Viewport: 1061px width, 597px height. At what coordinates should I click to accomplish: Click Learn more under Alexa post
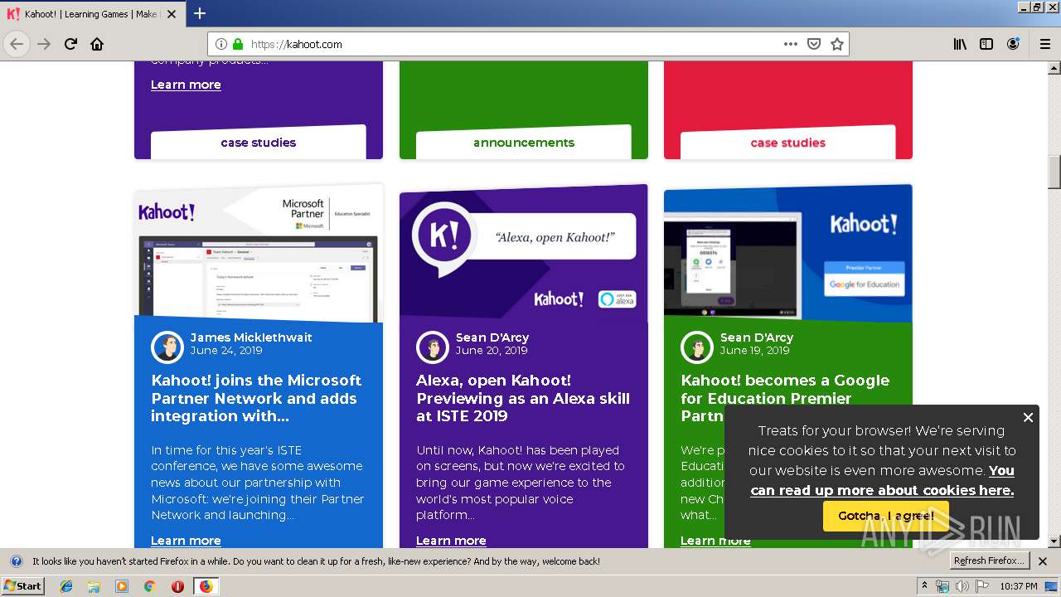pyautogui.click(x=451, y=541)
